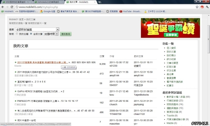Click the address bar URL field
This screenshot has height=126, width=210.
pyautogui.click(x=104, y=7)
